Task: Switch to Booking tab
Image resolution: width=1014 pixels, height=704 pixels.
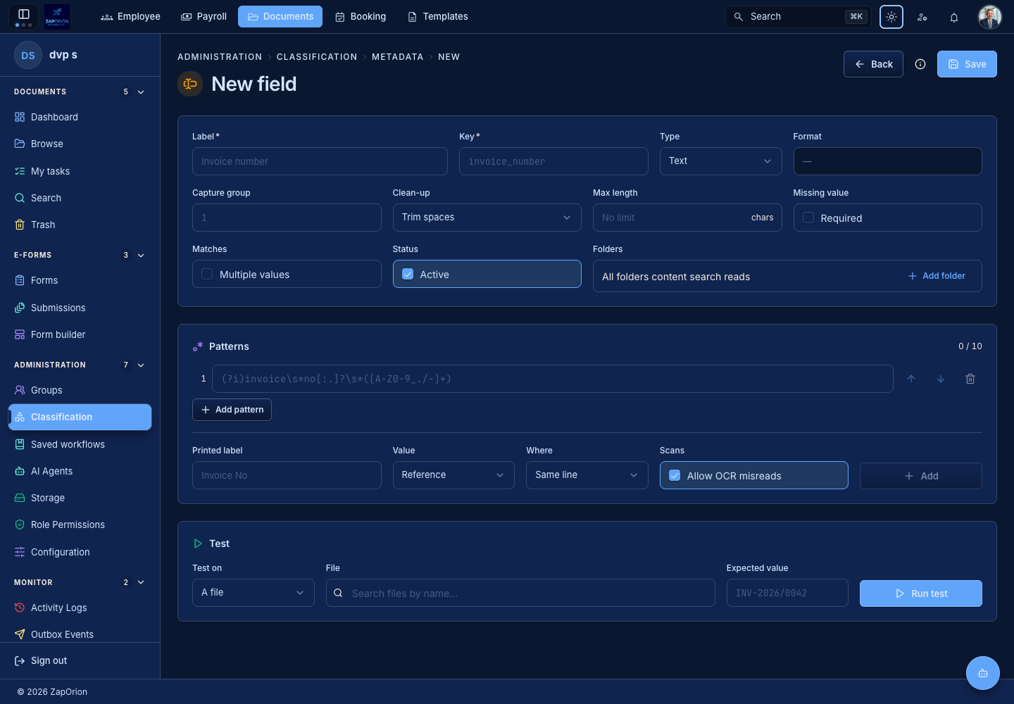Action: [361, 16]
